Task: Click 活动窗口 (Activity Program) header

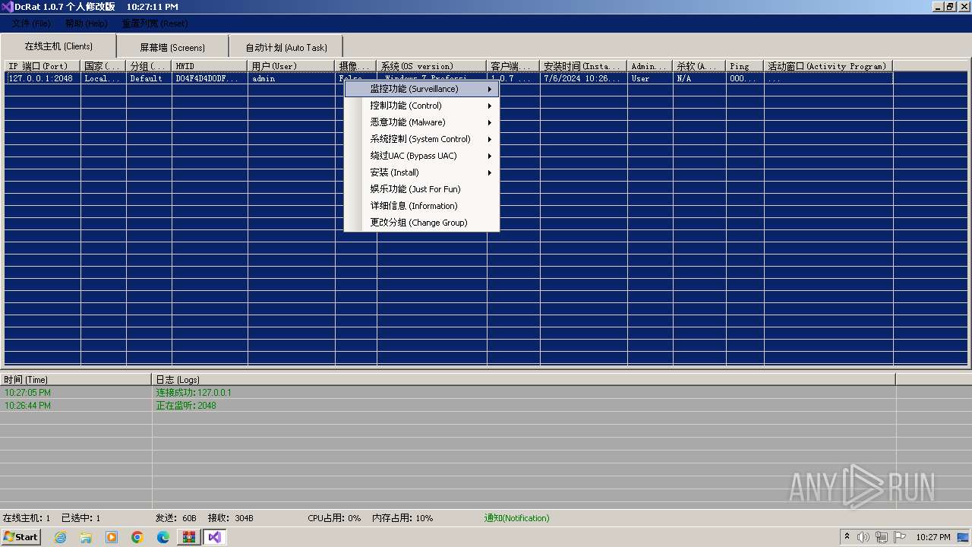Action: (x=828, y=66)
